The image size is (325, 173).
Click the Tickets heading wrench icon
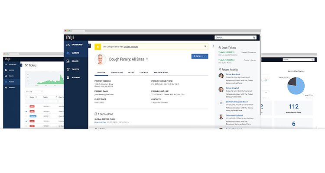[x=26, y=65]
